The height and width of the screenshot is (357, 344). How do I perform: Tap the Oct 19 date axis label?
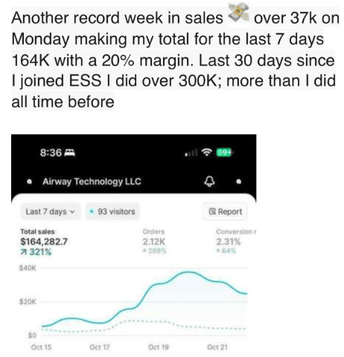159,347
